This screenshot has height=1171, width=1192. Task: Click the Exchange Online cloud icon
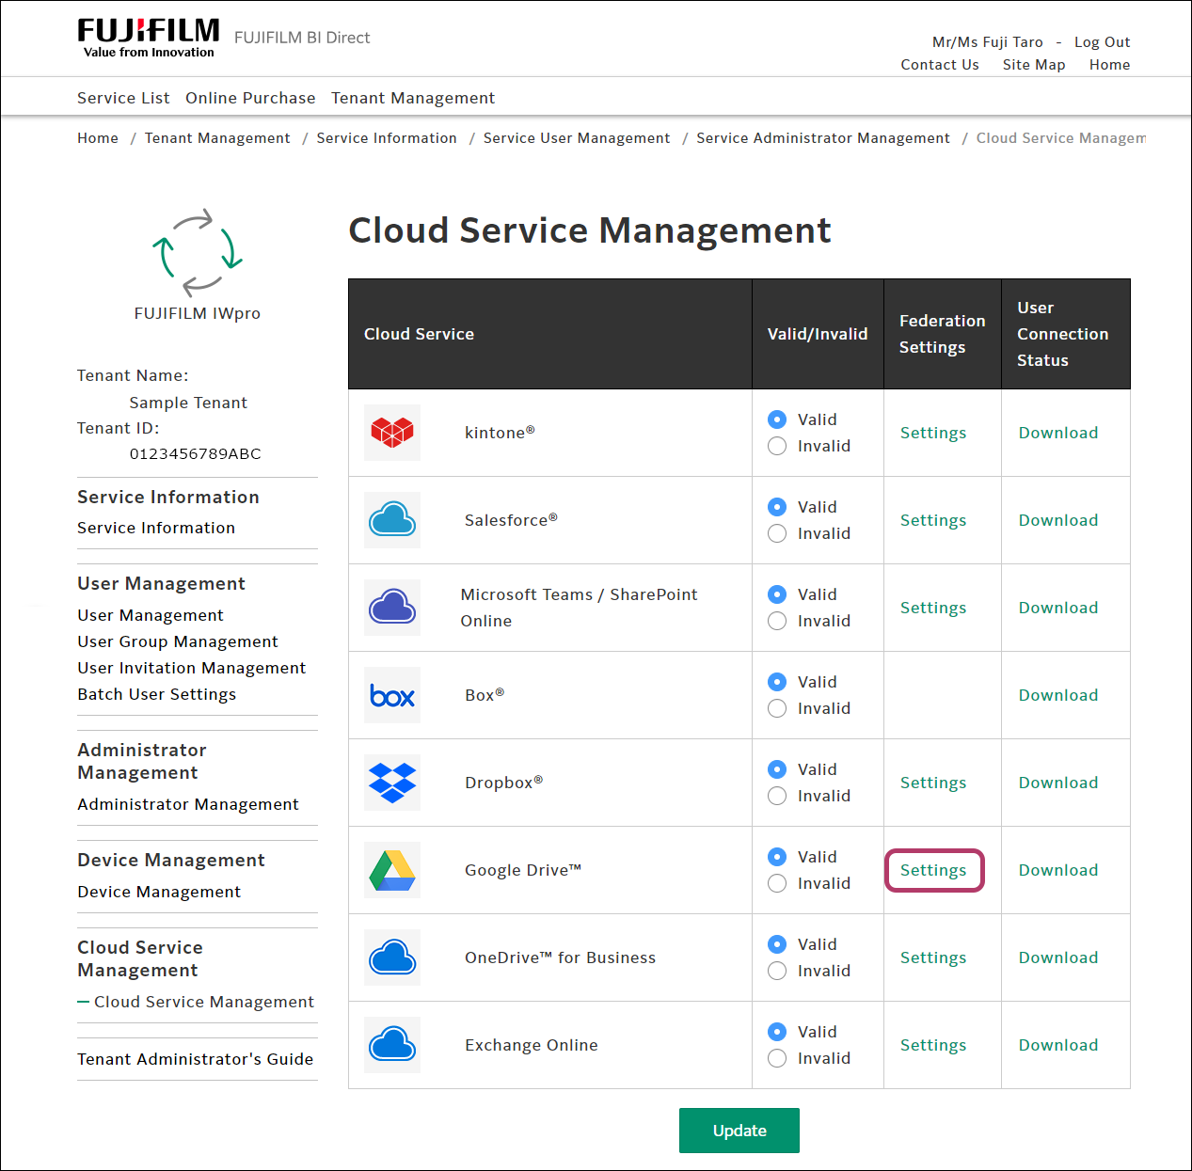click(x=392, y=1045)
